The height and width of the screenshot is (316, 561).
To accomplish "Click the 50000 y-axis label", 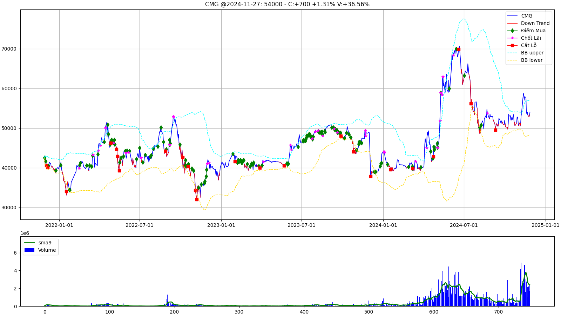I will point(9,128).
